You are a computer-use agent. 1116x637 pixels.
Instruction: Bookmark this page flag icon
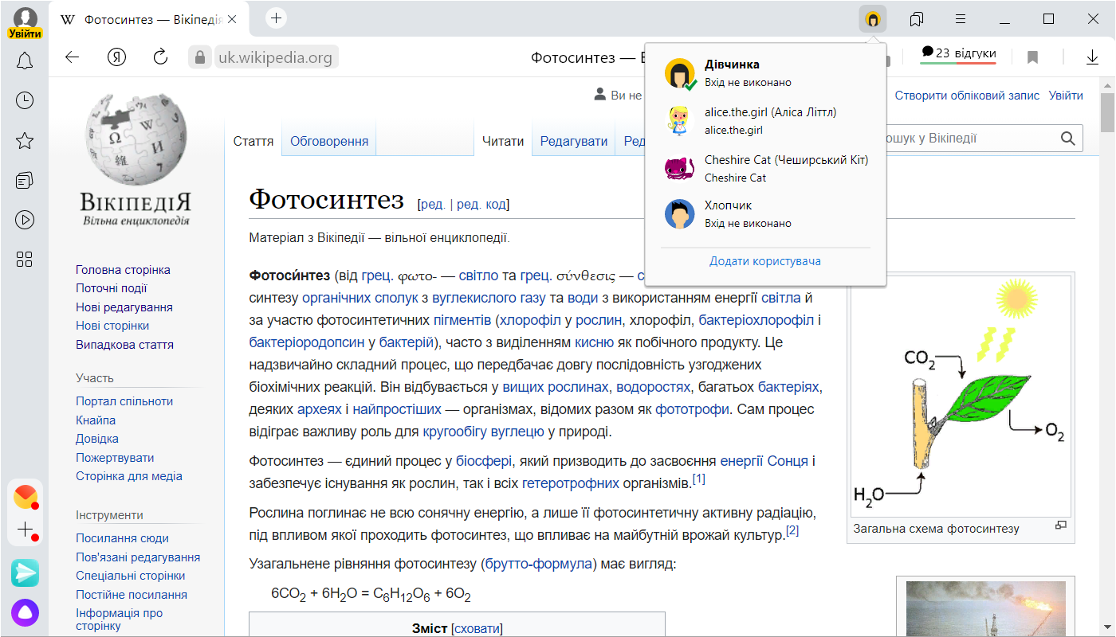click(1032, 57)
